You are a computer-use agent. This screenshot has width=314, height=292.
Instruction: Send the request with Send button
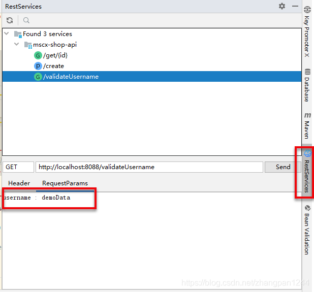pyautogui.click(x=283, y=167)
